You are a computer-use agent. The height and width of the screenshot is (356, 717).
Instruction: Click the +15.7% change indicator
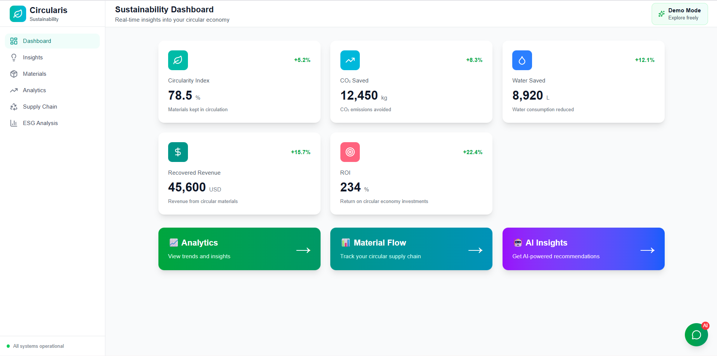coord(301,152)
